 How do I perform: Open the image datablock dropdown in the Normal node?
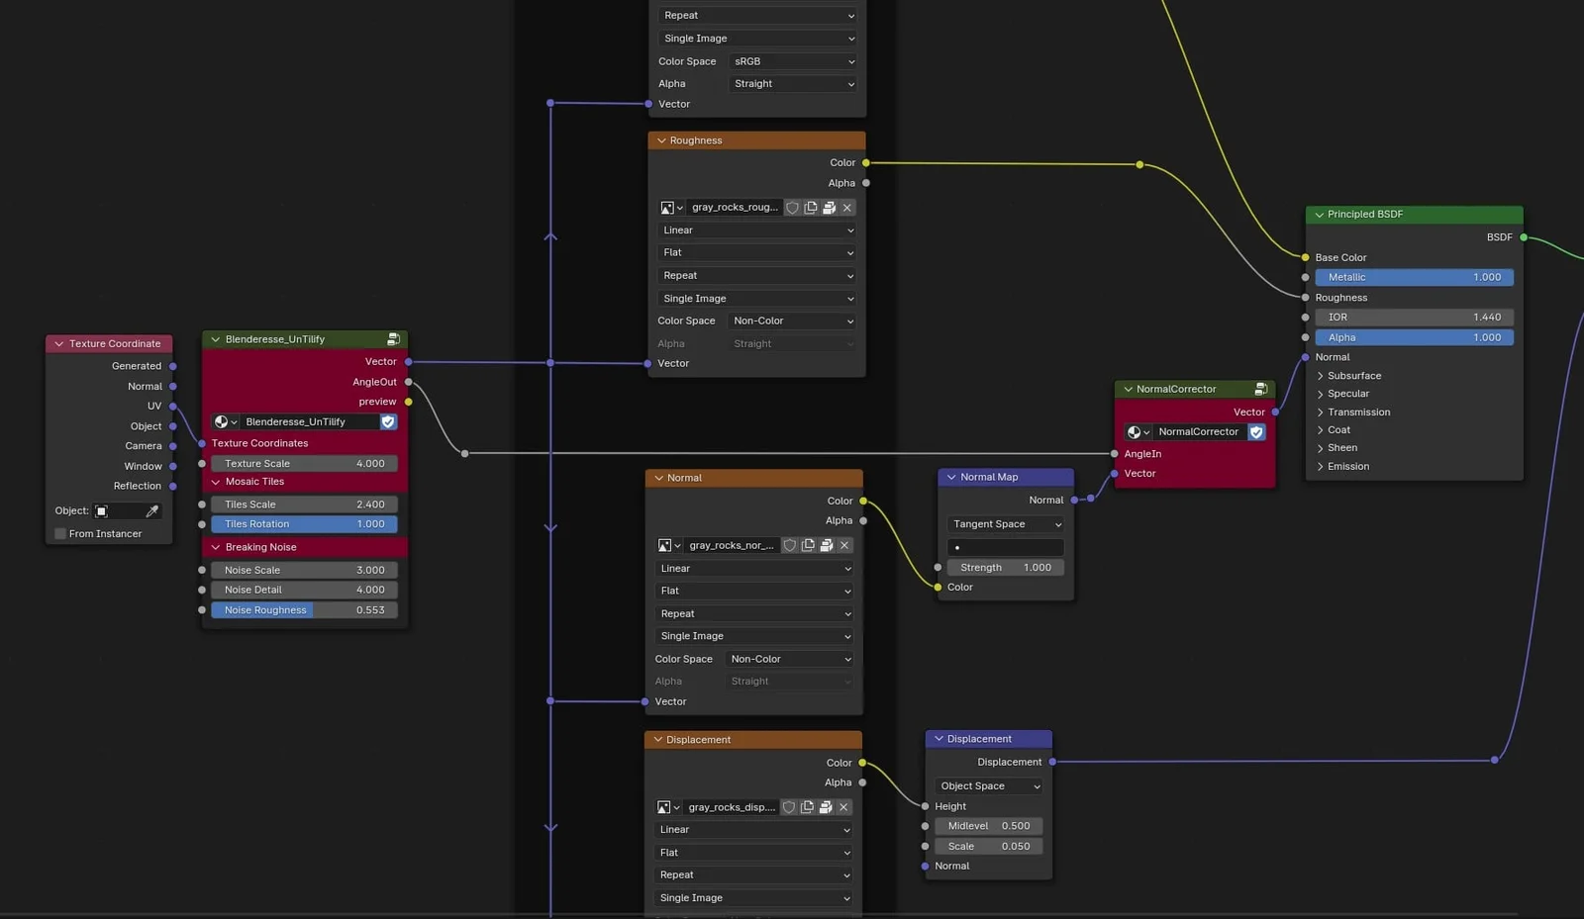click(669, 545)
